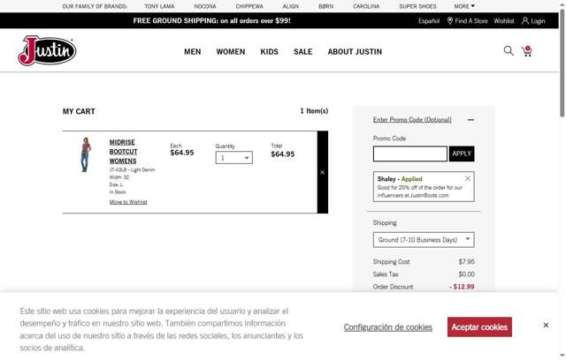Switch language to Español
566x360 pixels.
point(429,21)
